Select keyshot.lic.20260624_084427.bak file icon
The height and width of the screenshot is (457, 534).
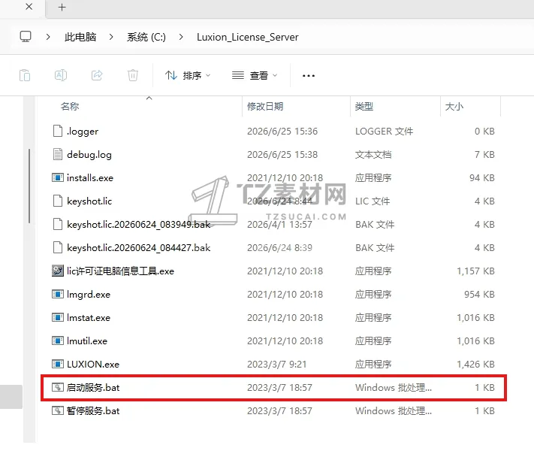(58, 247)
